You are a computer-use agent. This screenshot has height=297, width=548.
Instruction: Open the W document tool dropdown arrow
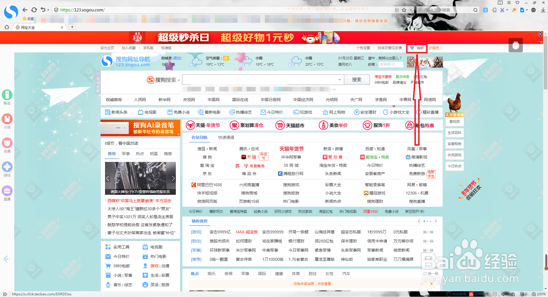coord(527,10)
